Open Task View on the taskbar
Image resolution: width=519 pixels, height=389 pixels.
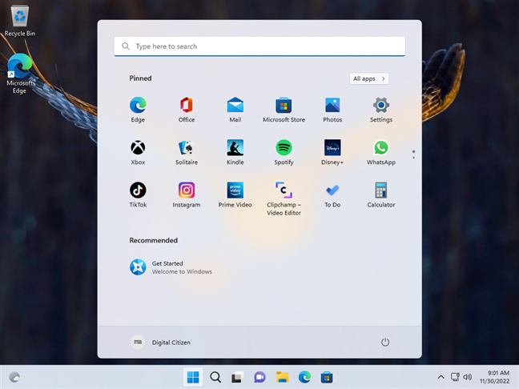[x=237, y=377]
